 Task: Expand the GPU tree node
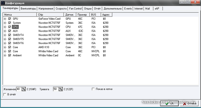click(x=5, y=19)
